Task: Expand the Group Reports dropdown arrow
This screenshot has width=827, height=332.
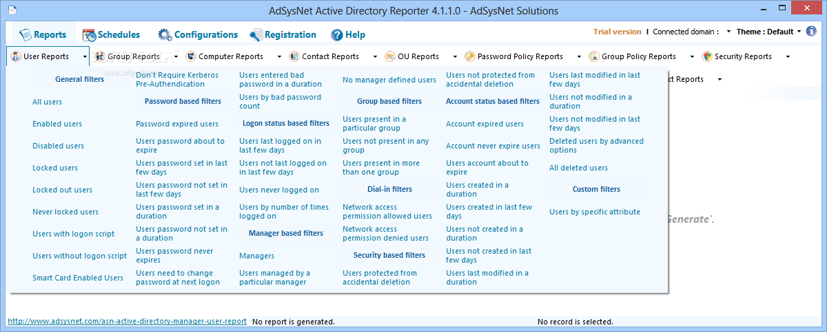Action: point(176,57)
